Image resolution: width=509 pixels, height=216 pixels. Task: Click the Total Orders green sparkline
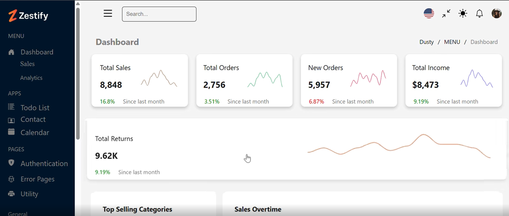265,80
